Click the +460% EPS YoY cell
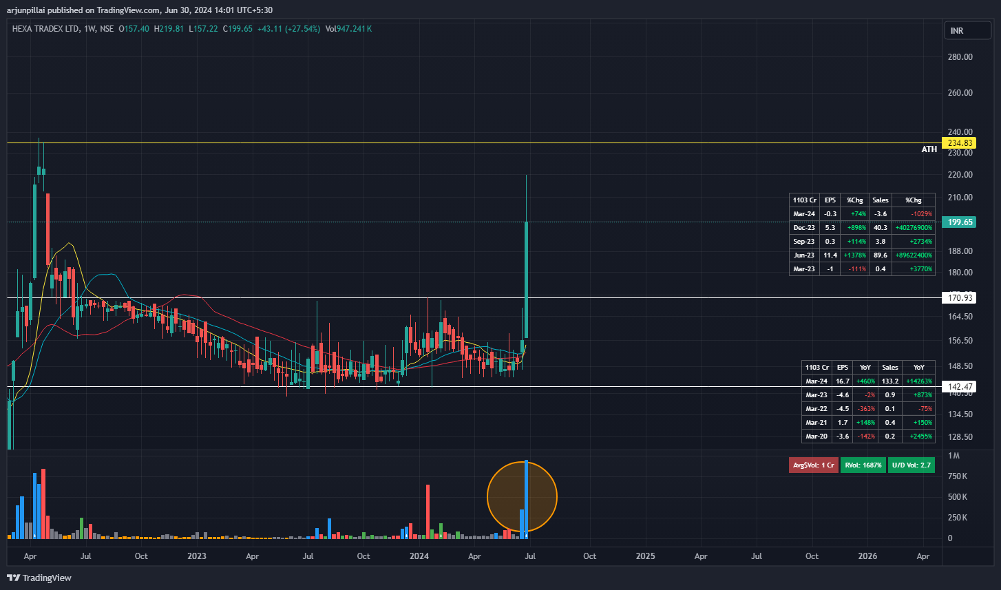This screenshot has width=1001, height=590. (865, 381)
